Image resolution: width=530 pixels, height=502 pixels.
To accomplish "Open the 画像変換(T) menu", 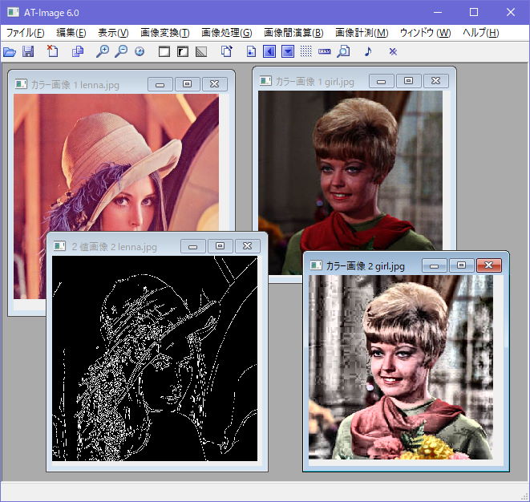I will click(x=164, y=33).
